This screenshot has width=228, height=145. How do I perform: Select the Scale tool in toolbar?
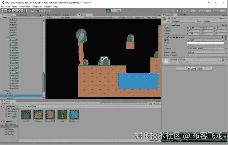[19, 11]
